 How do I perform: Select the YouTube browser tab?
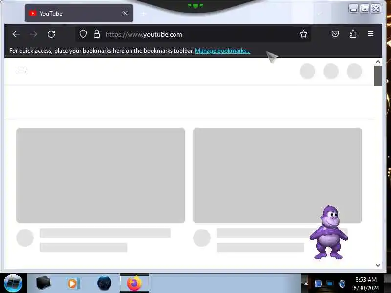coord(79,13)
